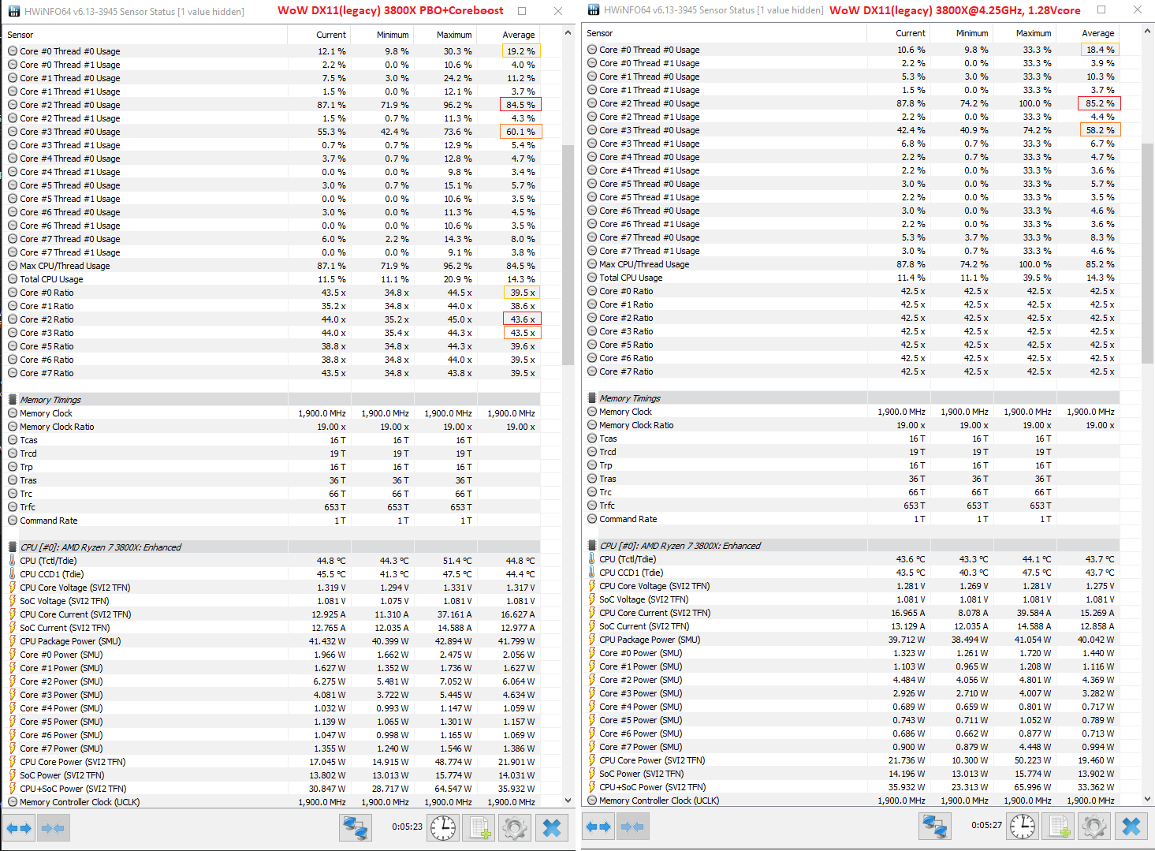This screenshot has height=851, width=1155.
Task: Select SoC Voltage (SVI2 TFN) row, left window
Action: click(x=272, y=601)
